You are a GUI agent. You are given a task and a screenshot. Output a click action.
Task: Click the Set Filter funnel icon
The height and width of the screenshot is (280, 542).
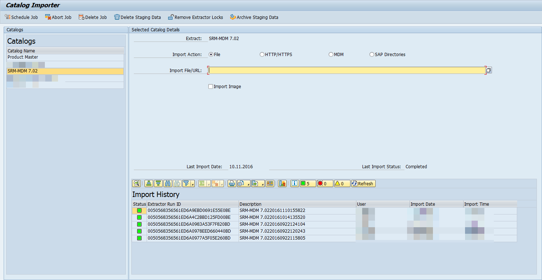pos(186,184)
